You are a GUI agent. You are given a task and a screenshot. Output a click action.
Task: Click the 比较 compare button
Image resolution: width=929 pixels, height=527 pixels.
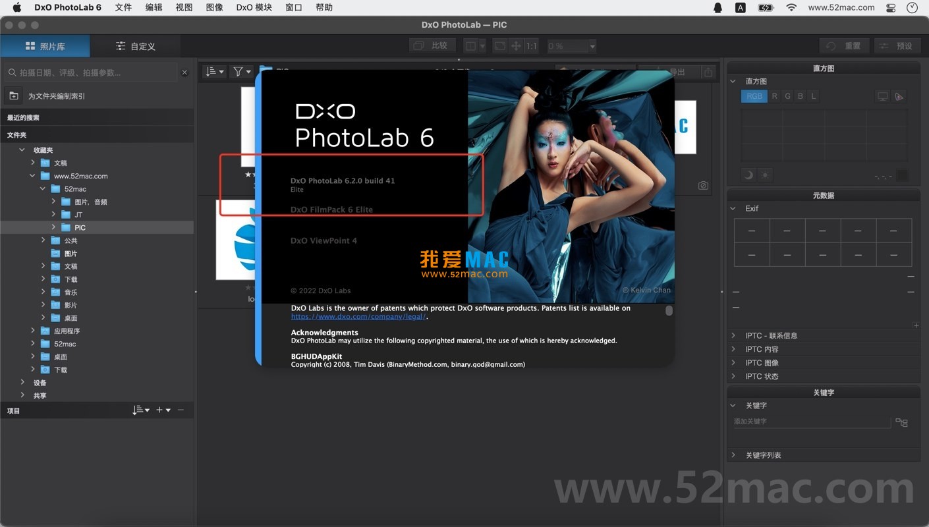coord(432,45)
